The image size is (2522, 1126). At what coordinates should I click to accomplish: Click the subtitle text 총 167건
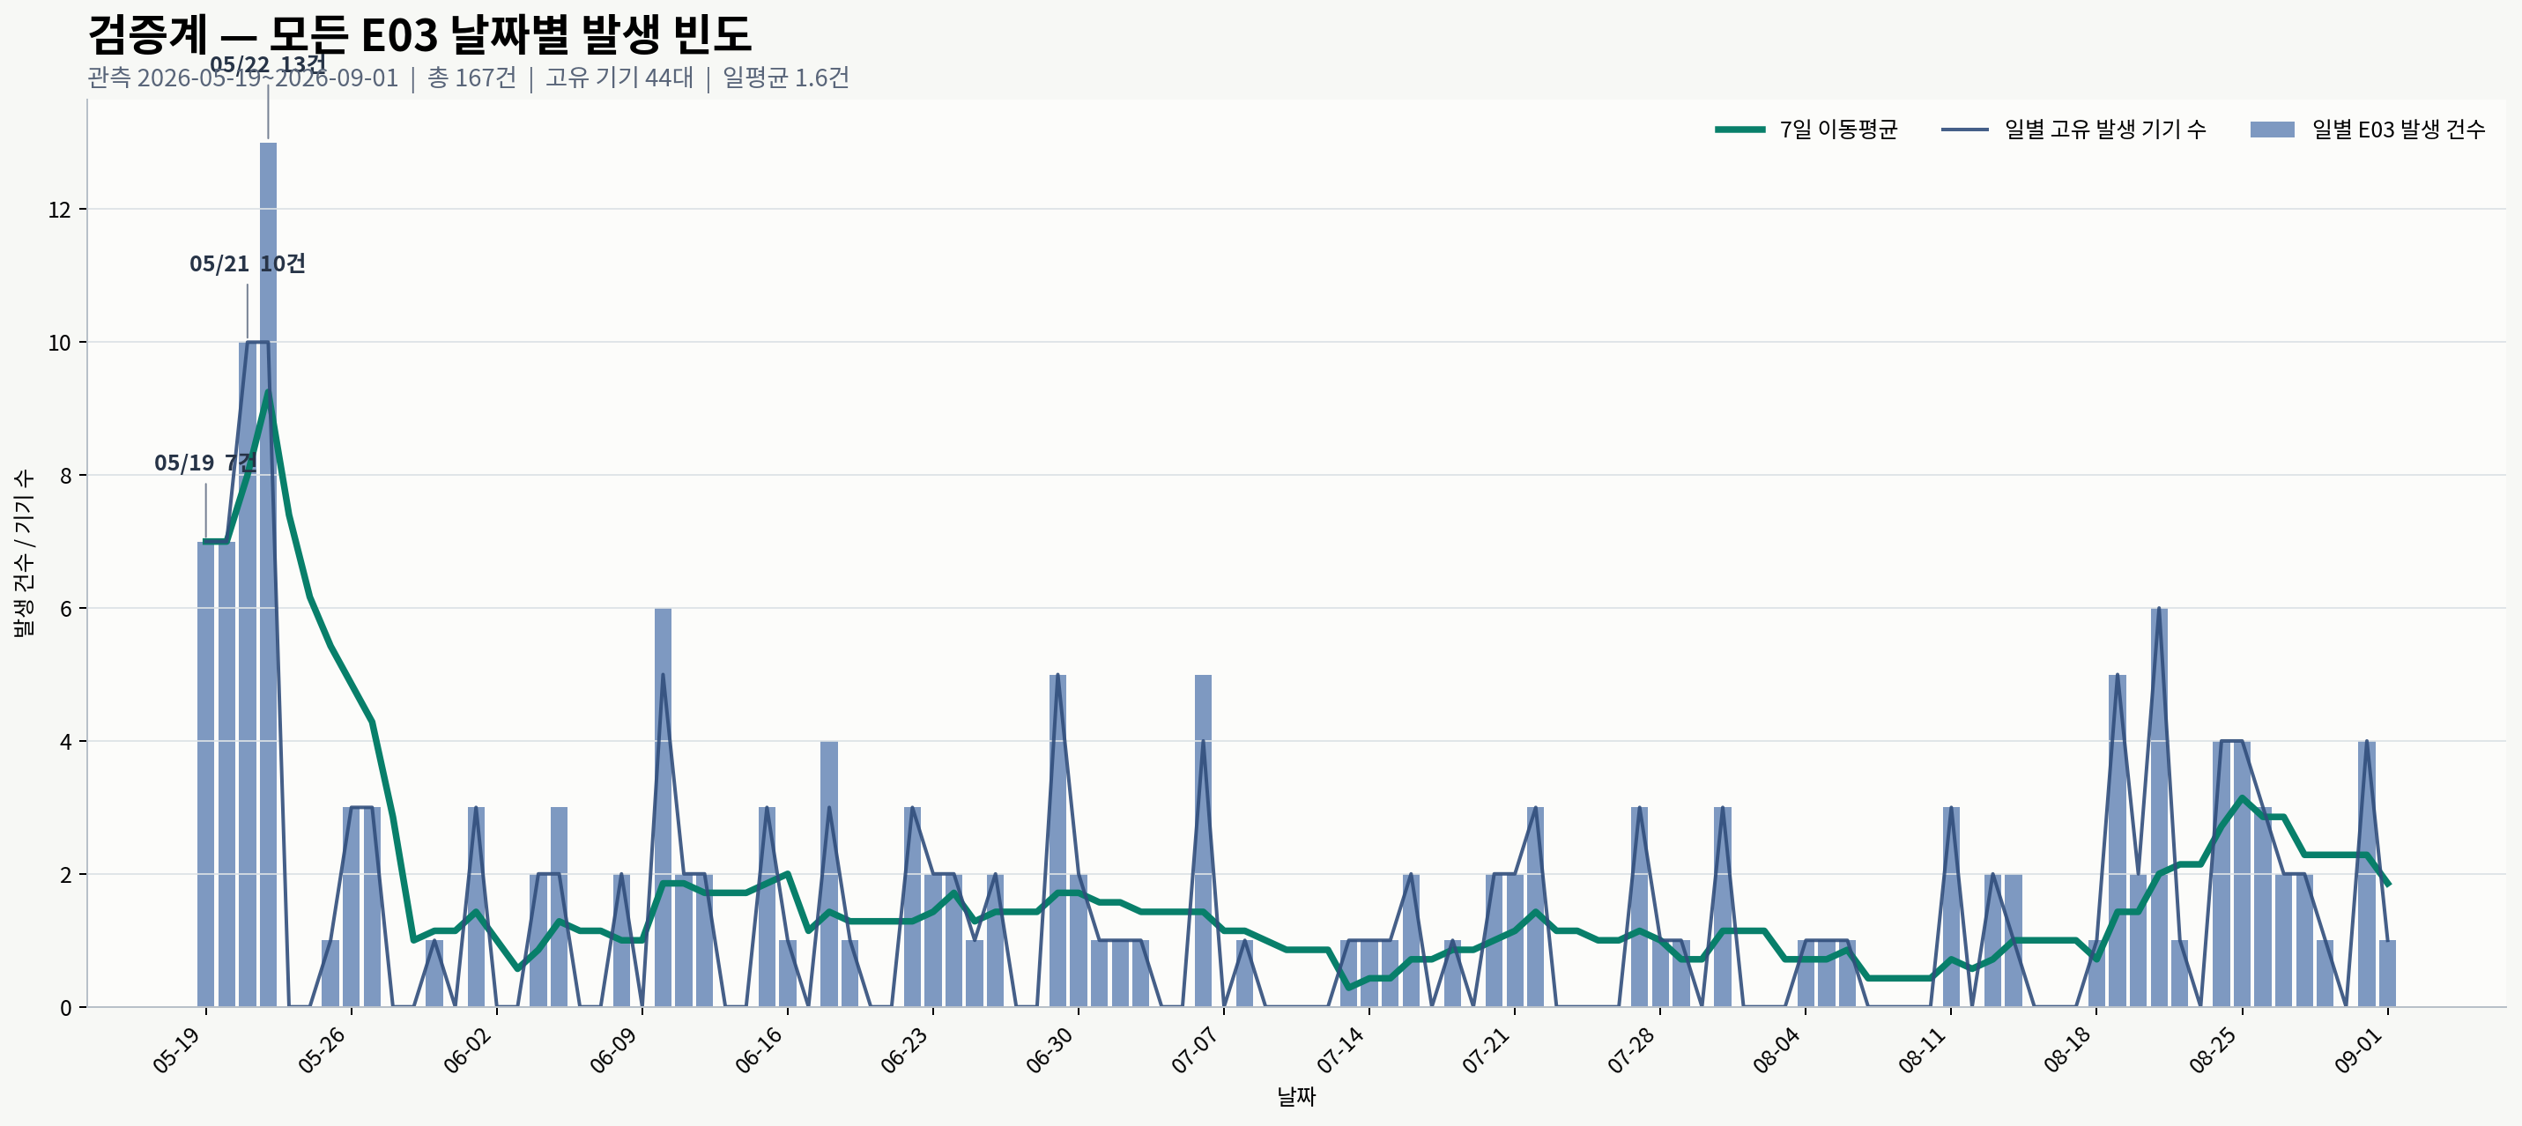point(472,78)
